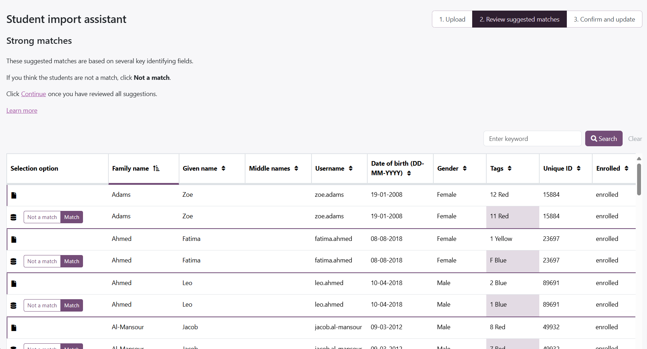Click the table's vertical scrollbar thumb
The image size is (647, 349).
639,179
